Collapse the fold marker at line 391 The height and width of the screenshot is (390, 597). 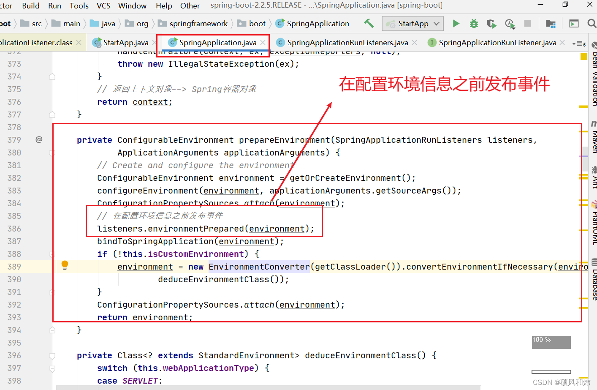tap(52, 292)
